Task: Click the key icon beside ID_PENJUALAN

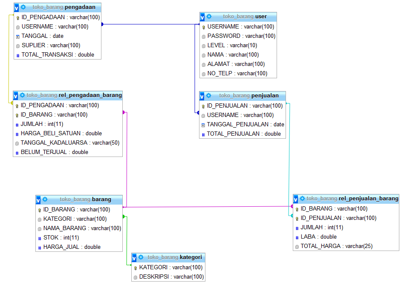Action: 204,105
